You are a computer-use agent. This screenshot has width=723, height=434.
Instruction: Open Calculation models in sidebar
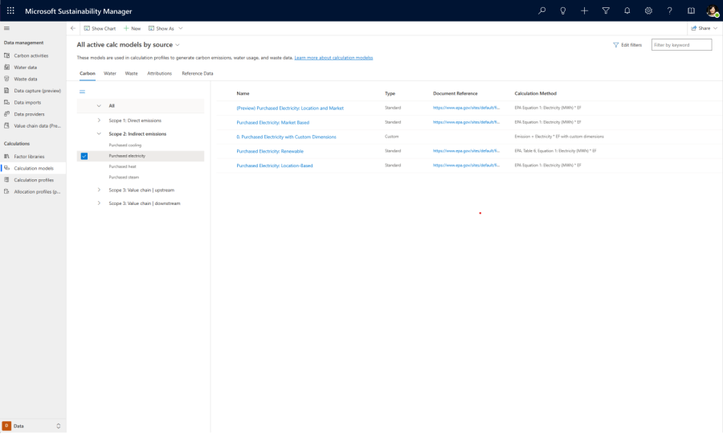click(x=33, y=168)
